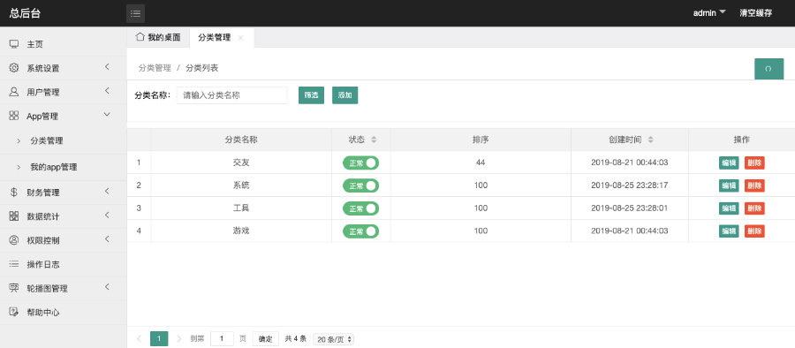
Task: Click the home icon in 我的桌面 tab
Action: coord(140,37)
